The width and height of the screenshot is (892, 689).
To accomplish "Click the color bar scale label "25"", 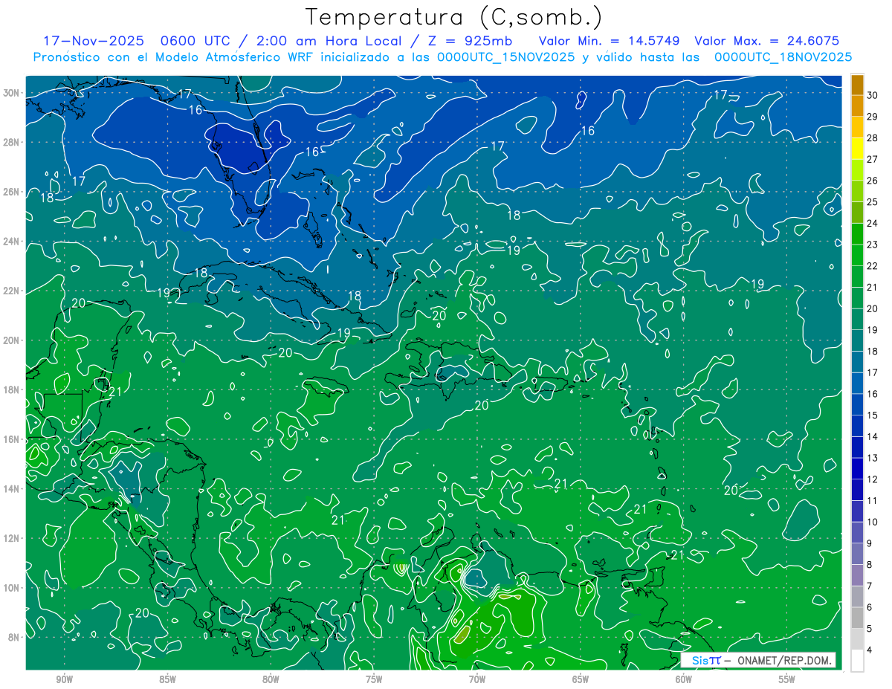I will 872,202.
